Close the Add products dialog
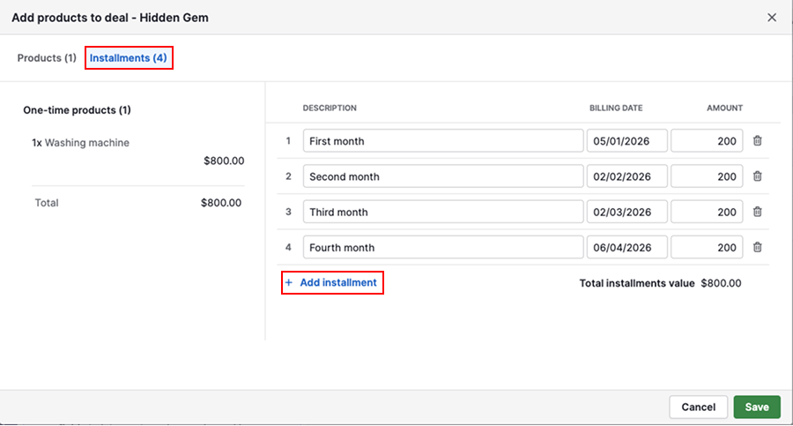793x426 pixels. pyautogui.click(x=772, y=18)
